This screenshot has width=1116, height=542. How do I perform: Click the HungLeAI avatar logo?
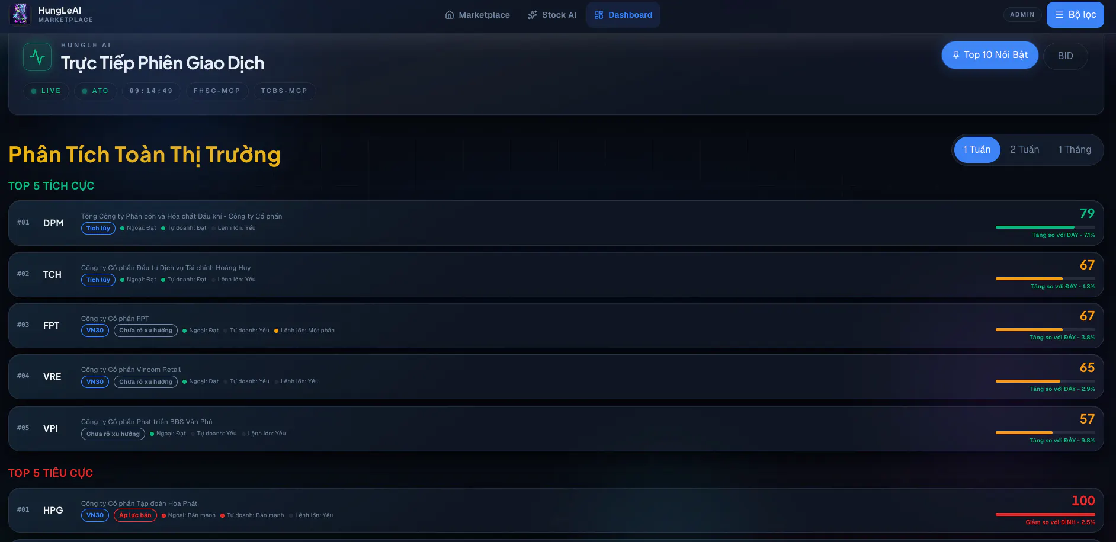[20, 14]
